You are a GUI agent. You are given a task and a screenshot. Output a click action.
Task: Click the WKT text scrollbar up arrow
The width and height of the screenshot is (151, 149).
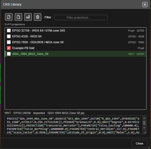click(x=144, y=118)
